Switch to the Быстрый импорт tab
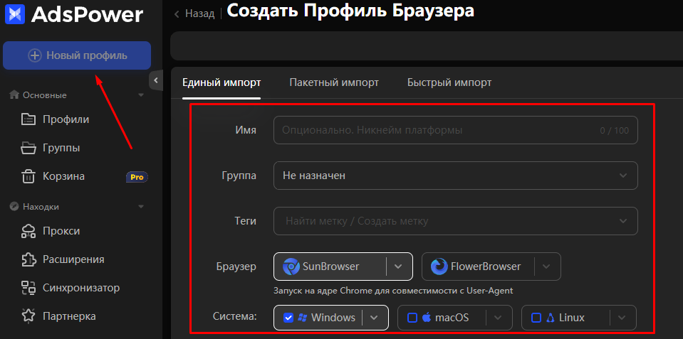This screenshot has height=339, width=683. coord(449,82)
